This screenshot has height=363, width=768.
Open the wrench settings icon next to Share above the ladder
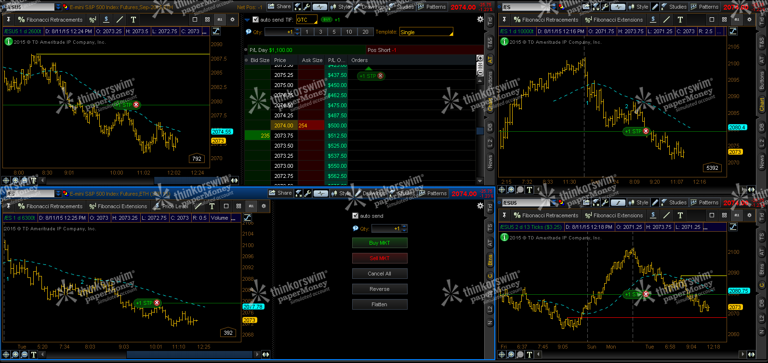[x=306, y=7]
